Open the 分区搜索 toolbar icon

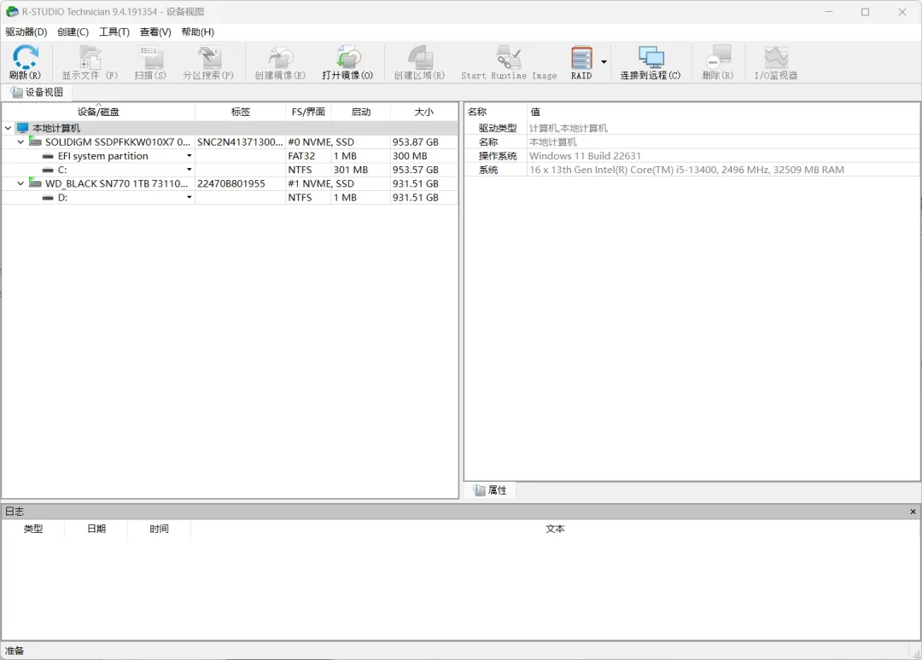(x=207, y=61)
